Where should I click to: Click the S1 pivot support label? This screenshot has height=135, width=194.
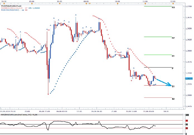[x=173, y=86]
